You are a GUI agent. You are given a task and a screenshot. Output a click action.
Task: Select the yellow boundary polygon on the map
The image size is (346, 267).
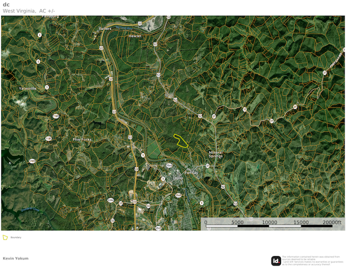pyautogui.click(x=182, y=141)
